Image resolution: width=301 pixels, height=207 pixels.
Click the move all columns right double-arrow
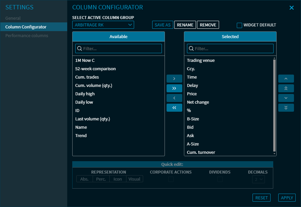174,88
